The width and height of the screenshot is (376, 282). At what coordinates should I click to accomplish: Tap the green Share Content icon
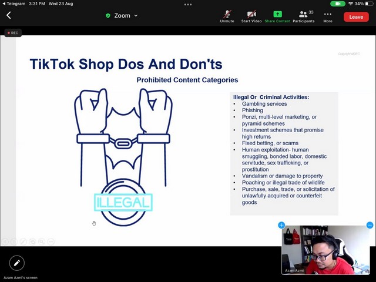(277, 16)
